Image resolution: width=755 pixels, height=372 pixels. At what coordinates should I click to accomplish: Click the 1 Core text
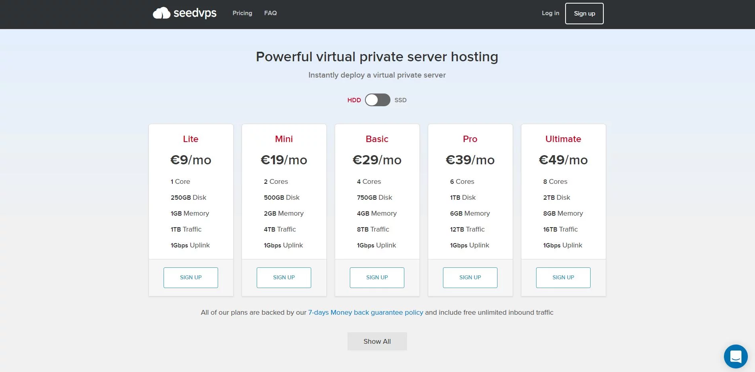click(x=180, y=181)
